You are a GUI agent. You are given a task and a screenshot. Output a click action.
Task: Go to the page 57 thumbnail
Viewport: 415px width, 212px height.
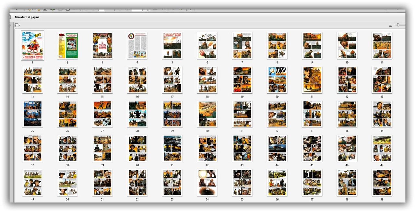[312, 183]
